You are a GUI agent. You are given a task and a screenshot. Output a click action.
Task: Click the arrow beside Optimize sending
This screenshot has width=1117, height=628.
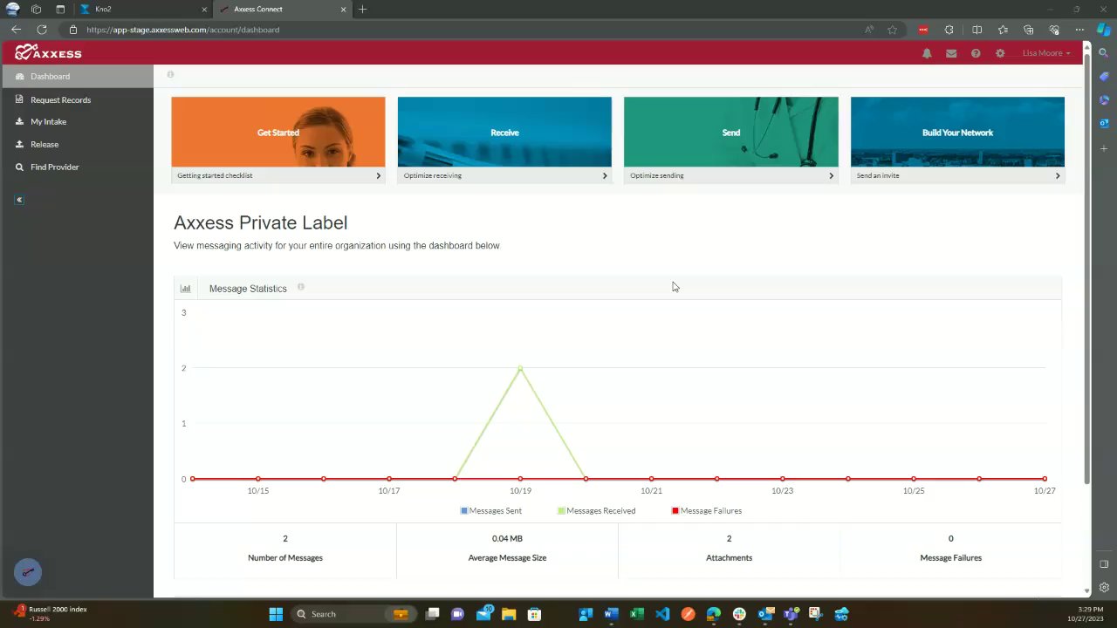pyautogui.click(x=831, y=175)
